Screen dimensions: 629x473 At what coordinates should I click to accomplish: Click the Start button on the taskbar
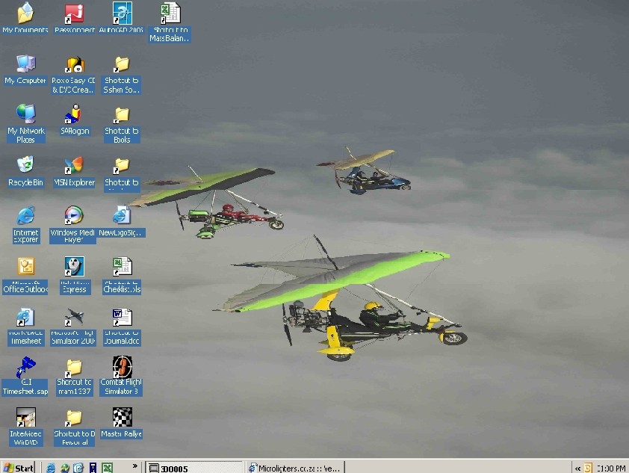click(19, 467)
